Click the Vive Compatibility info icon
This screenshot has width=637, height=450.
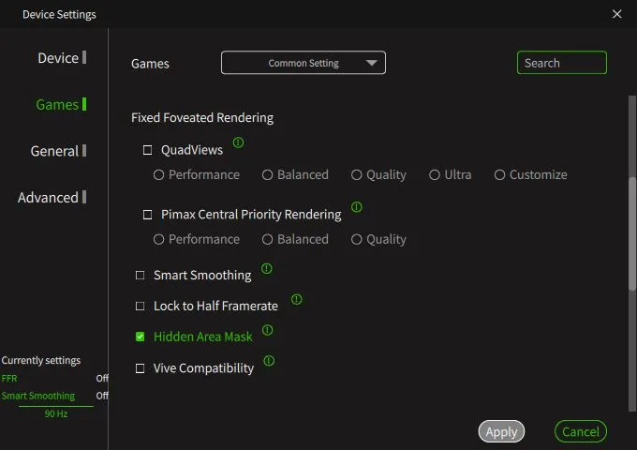[269, 361]
